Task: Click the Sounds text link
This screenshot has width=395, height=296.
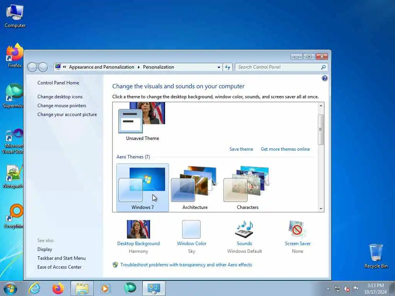Action: [244, 244]
